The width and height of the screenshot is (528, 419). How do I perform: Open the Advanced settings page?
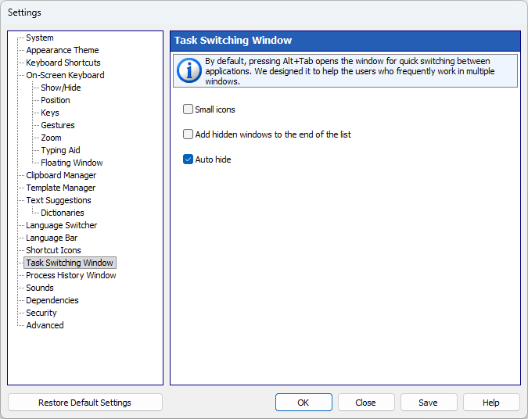tap(45, 325)
